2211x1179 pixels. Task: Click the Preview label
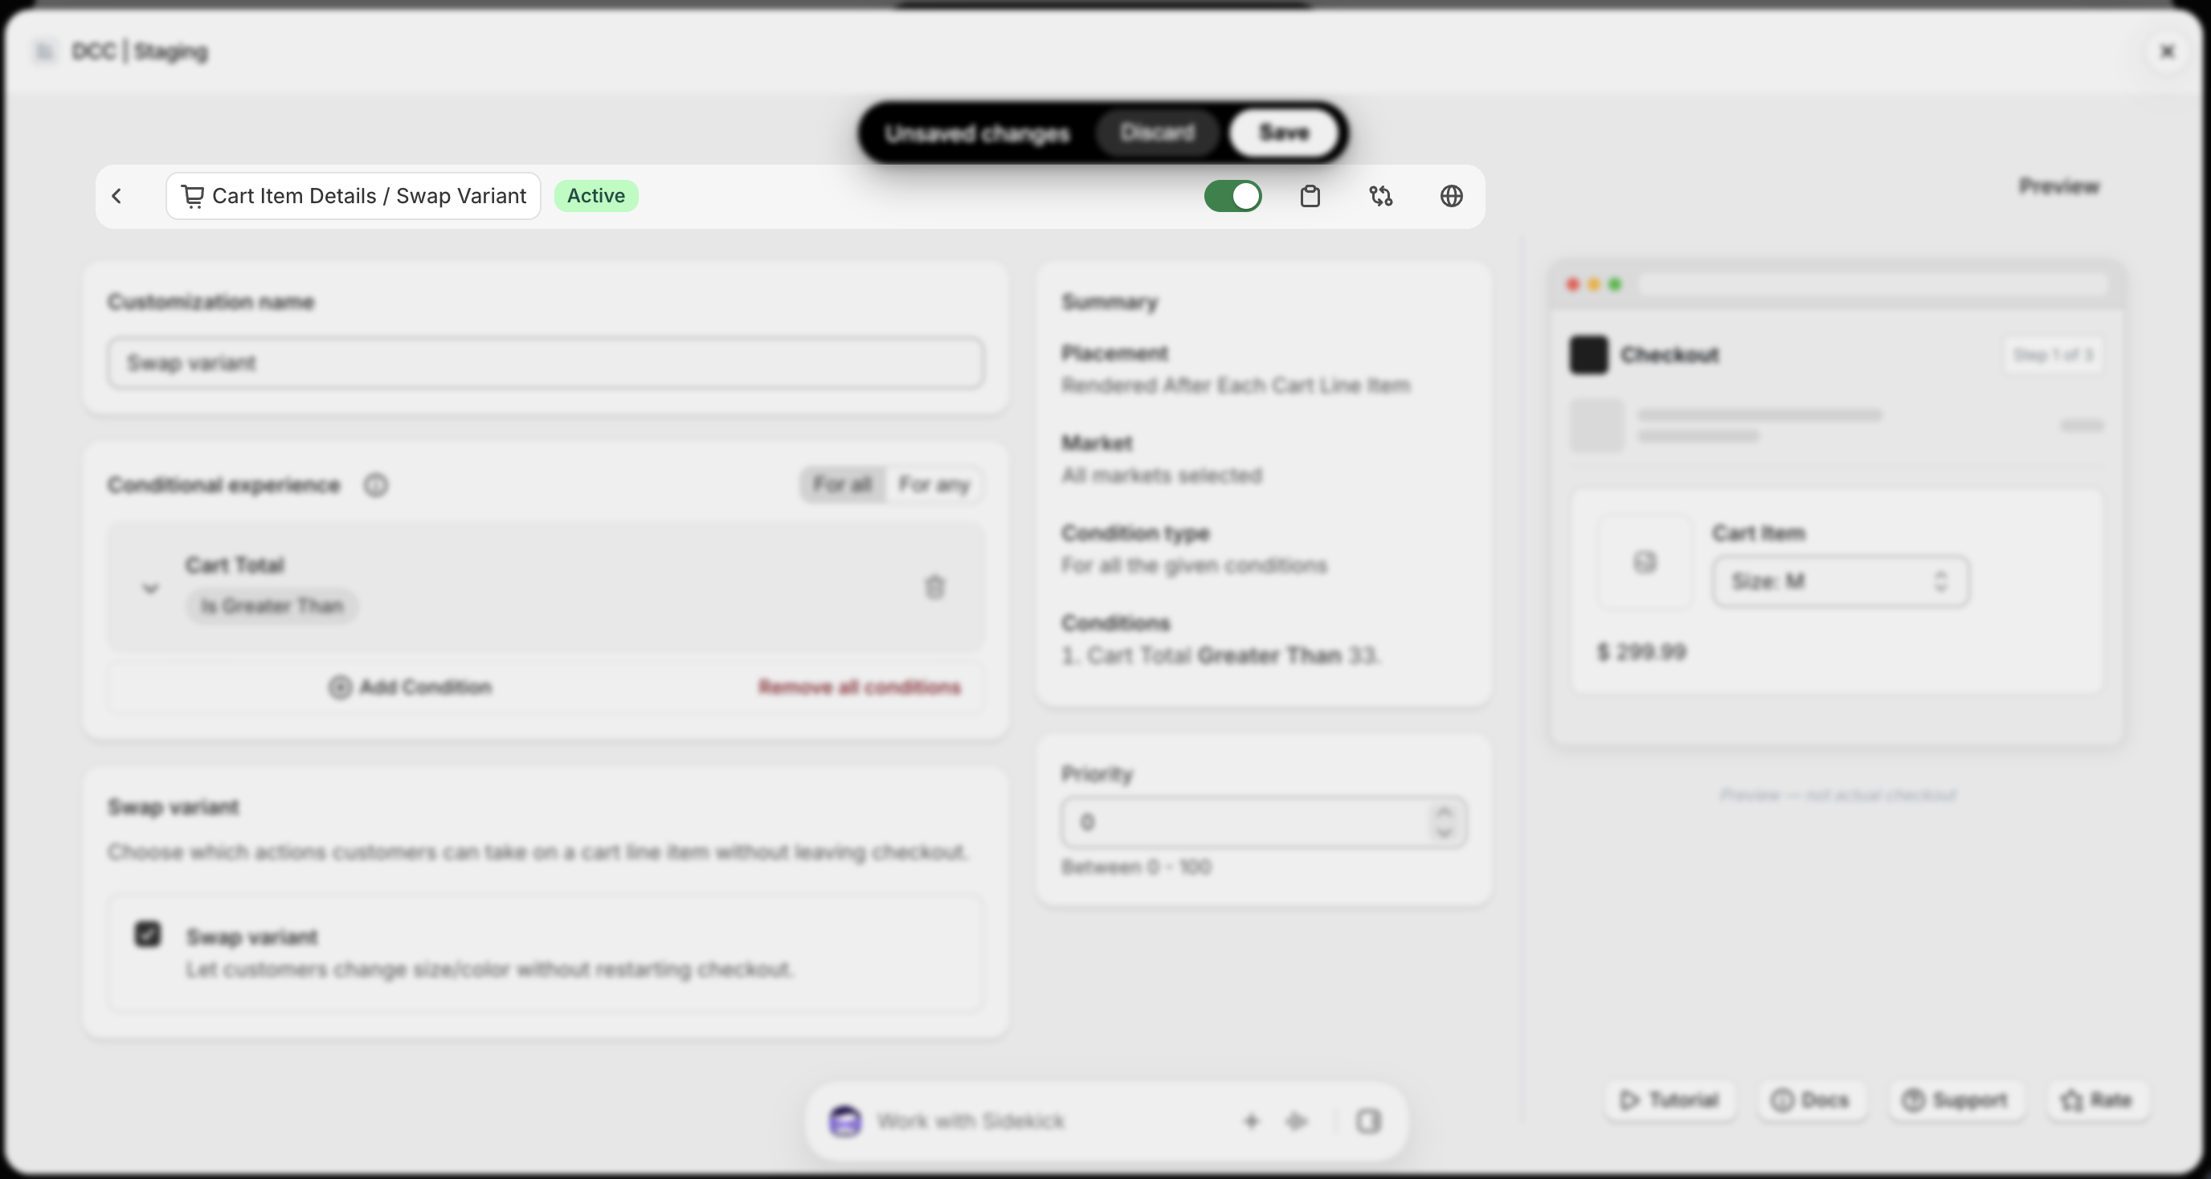pyautogui.click(x=2058, y=187)
